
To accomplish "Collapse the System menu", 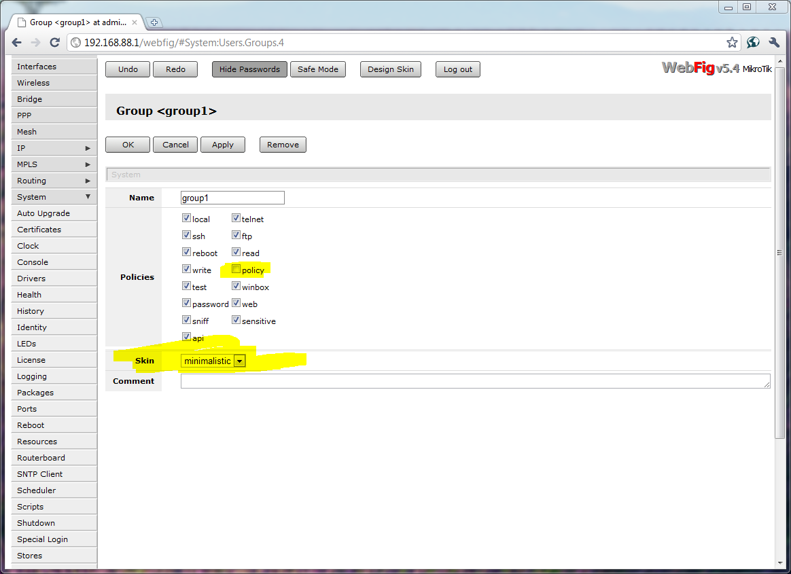I will [x=54, y=197].
